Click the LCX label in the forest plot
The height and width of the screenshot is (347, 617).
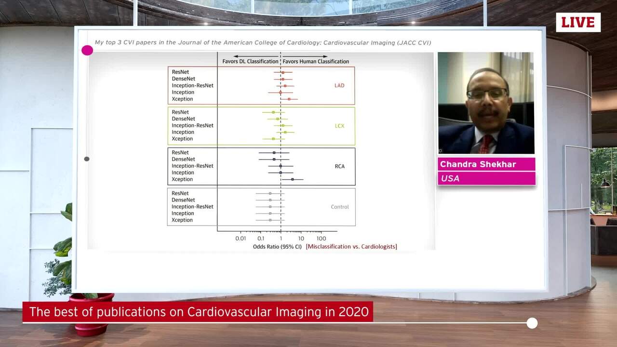[x=339, y=126]
